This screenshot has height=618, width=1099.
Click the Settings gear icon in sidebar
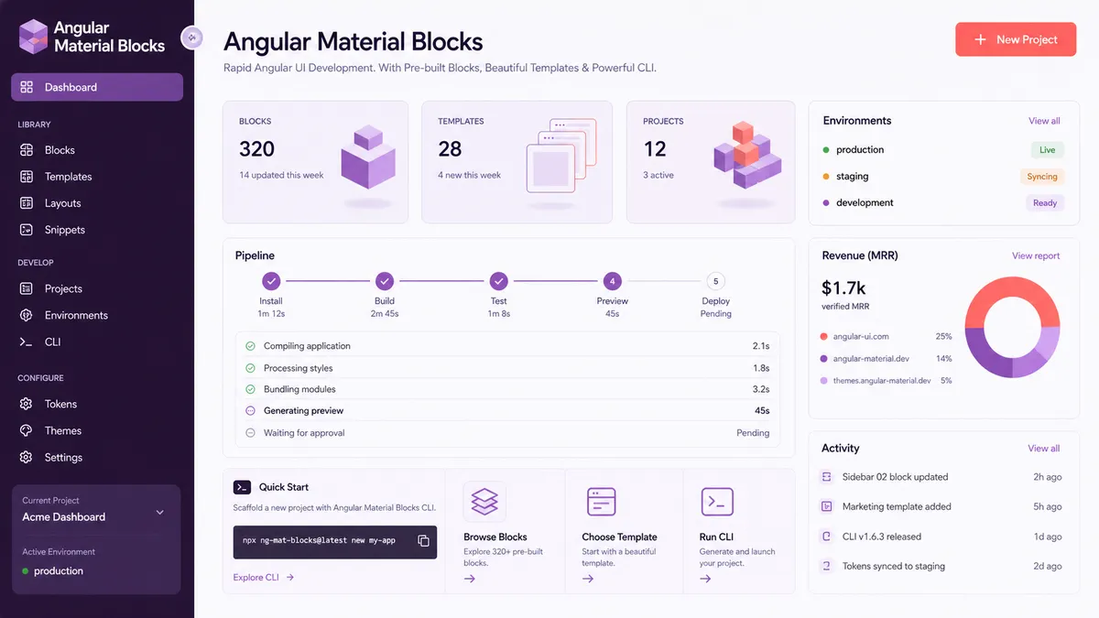pyautogui.click(x=27, y=457)
